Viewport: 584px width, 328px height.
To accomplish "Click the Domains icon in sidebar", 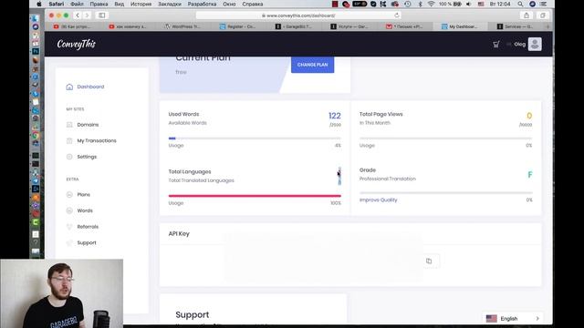I will pos(69,125).
